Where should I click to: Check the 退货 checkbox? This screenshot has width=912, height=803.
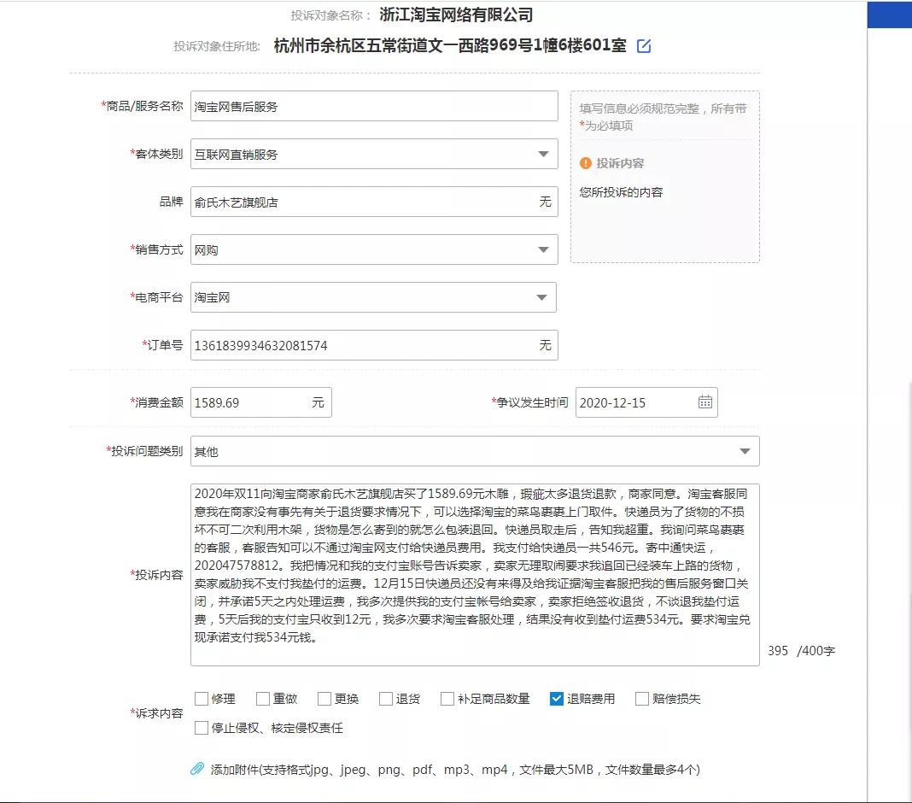(x=386, y=698)
